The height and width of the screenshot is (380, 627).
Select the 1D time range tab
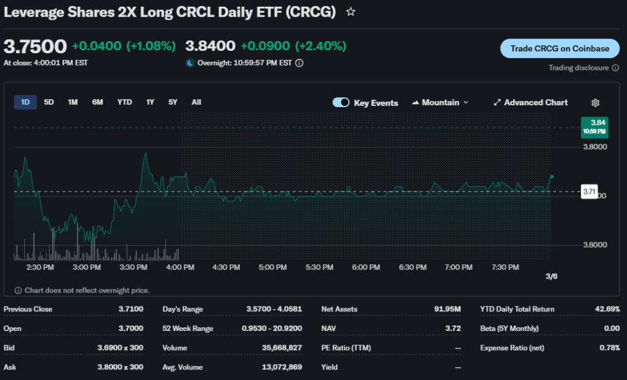coord(25,102)
